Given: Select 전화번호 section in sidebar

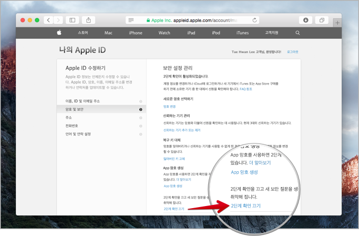Looking at the screenshot, I should point(101,126).
